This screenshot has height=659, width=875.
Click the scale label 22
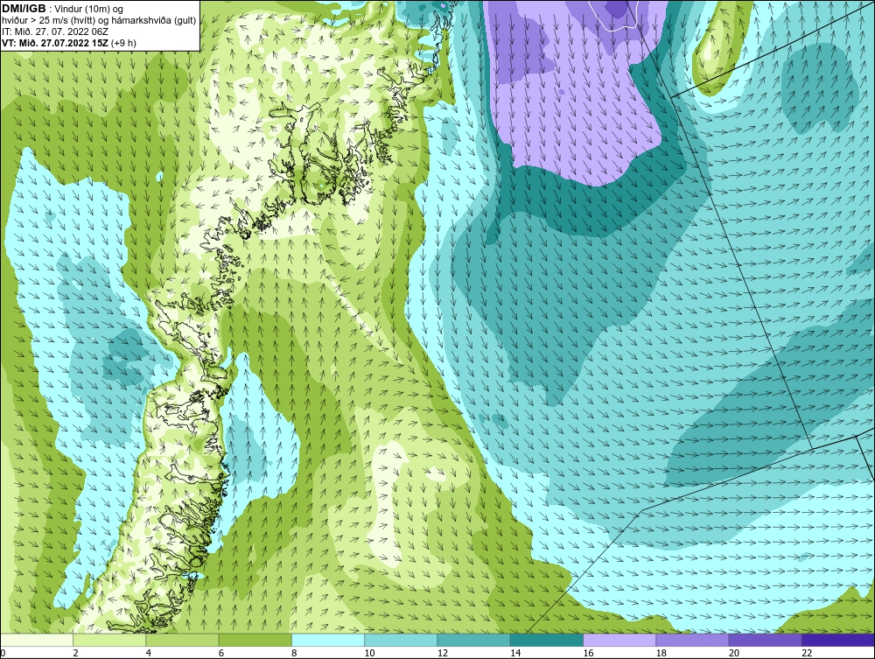(x=807, y=653)
